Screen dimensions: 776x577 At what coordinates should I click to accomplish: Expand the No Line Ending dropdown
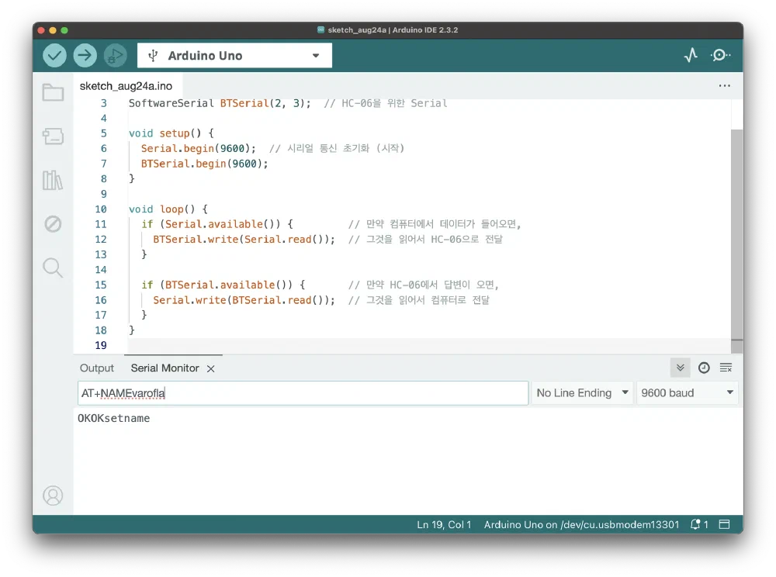(582, 393)
